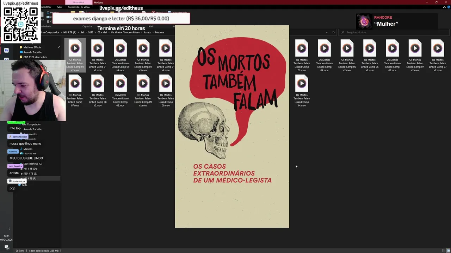Go to 05 - Mai breadcrumb folder
Image resolution: width=451 pixels, height=253 pixels.
coord(102,32)
